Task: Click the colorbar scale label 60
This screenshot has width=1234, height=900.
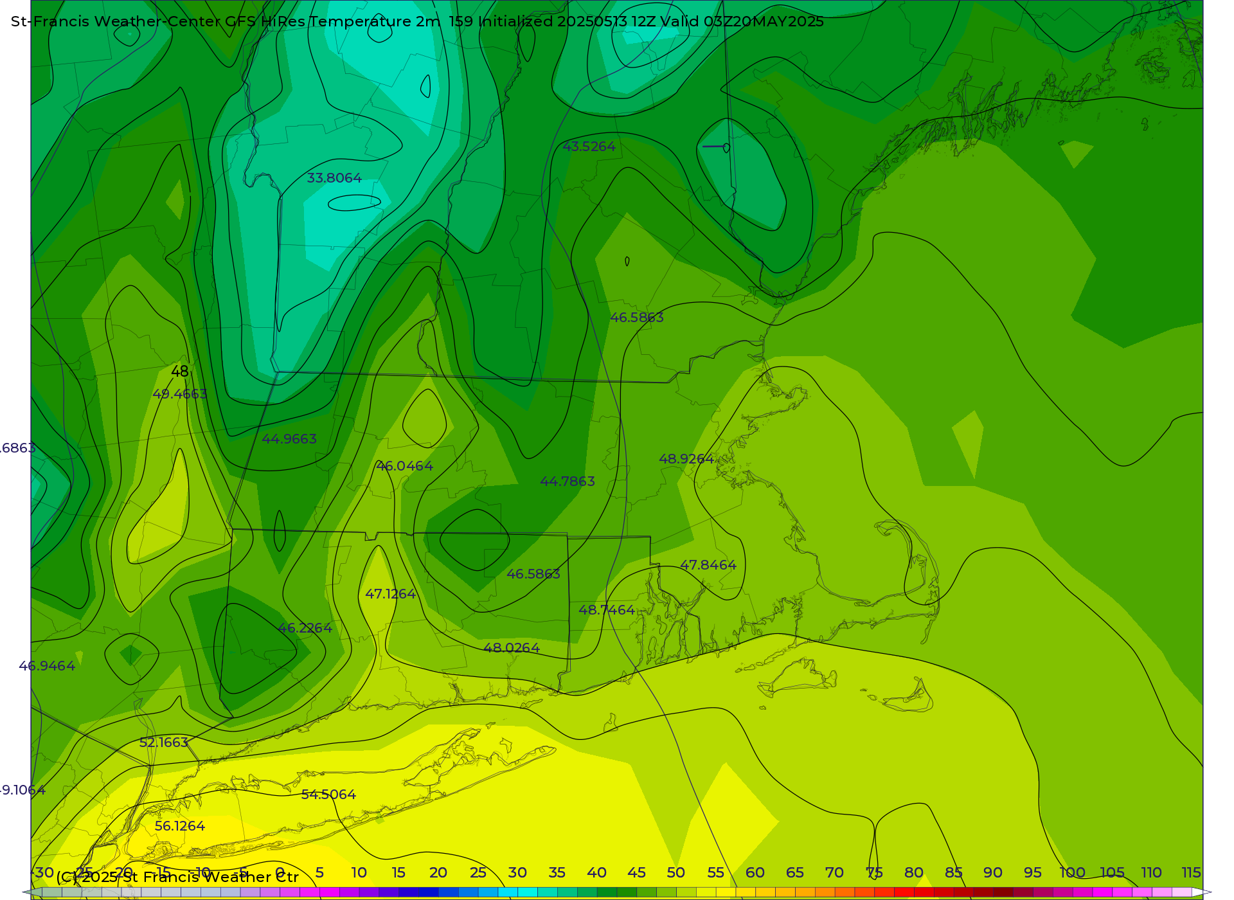Action: click(755, 872)
